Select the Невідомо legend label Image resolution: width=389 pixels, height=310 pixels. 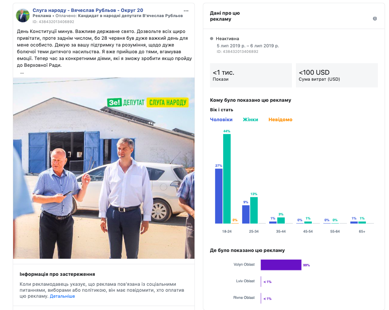click(x=280, y=120)
